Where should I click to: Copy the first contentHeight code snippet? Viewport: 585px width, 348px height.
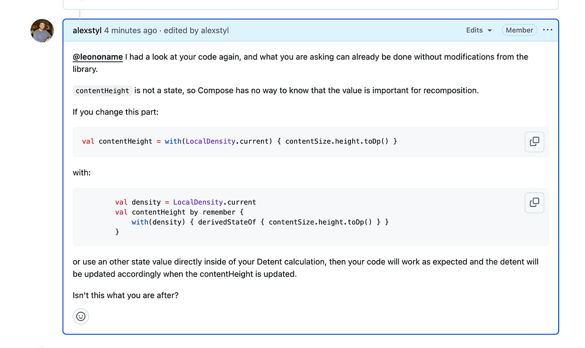pos(534,142)
